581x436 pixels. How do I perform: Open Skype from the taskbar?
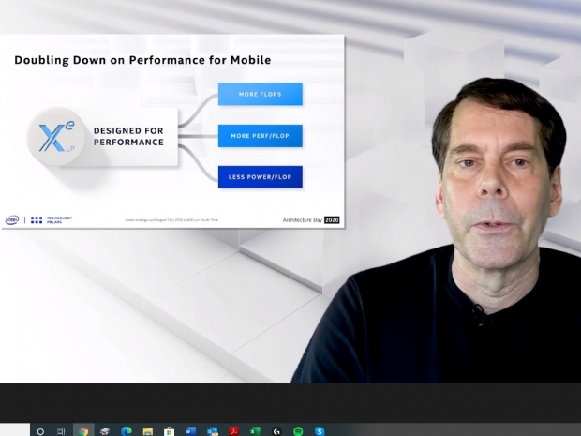coord(320,431)
